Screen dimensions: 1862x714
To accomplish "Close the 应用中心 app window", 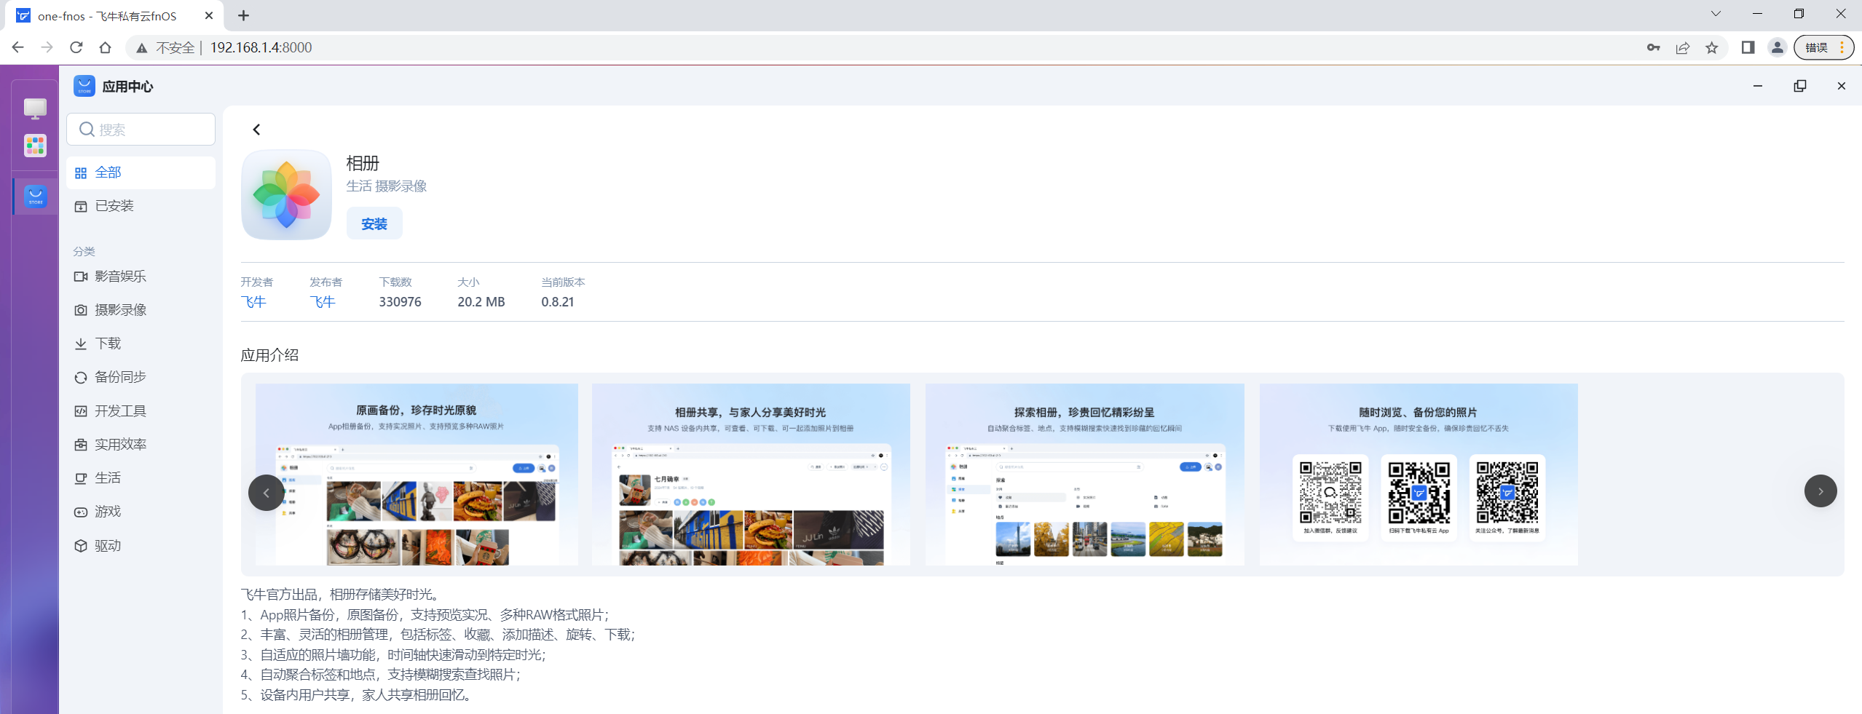I will [x=1842, y=86].
